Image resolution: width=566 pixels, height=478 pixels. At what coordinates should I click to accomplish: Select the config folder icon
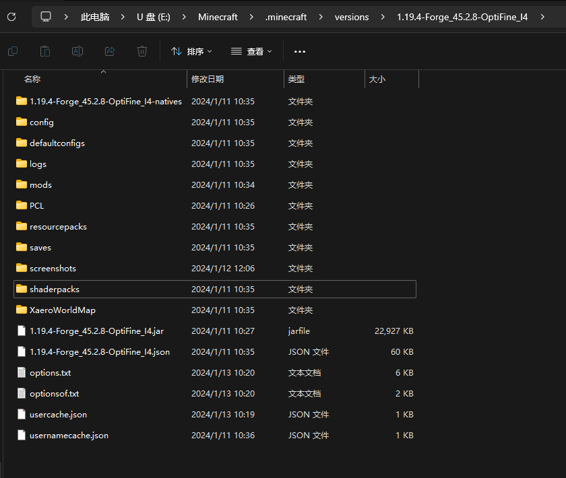click(x=22, y=122)
